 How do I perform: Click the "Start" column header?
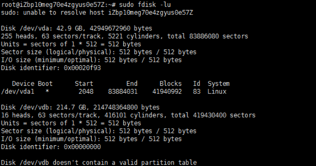[x=84, y=83]
